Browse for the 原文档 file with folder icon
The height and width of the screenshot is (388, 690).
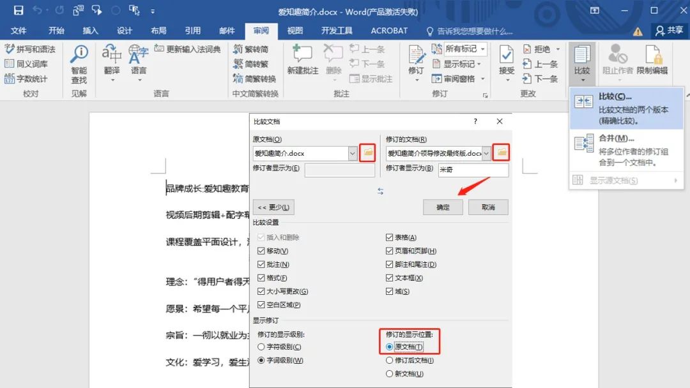tap(367, 153)
